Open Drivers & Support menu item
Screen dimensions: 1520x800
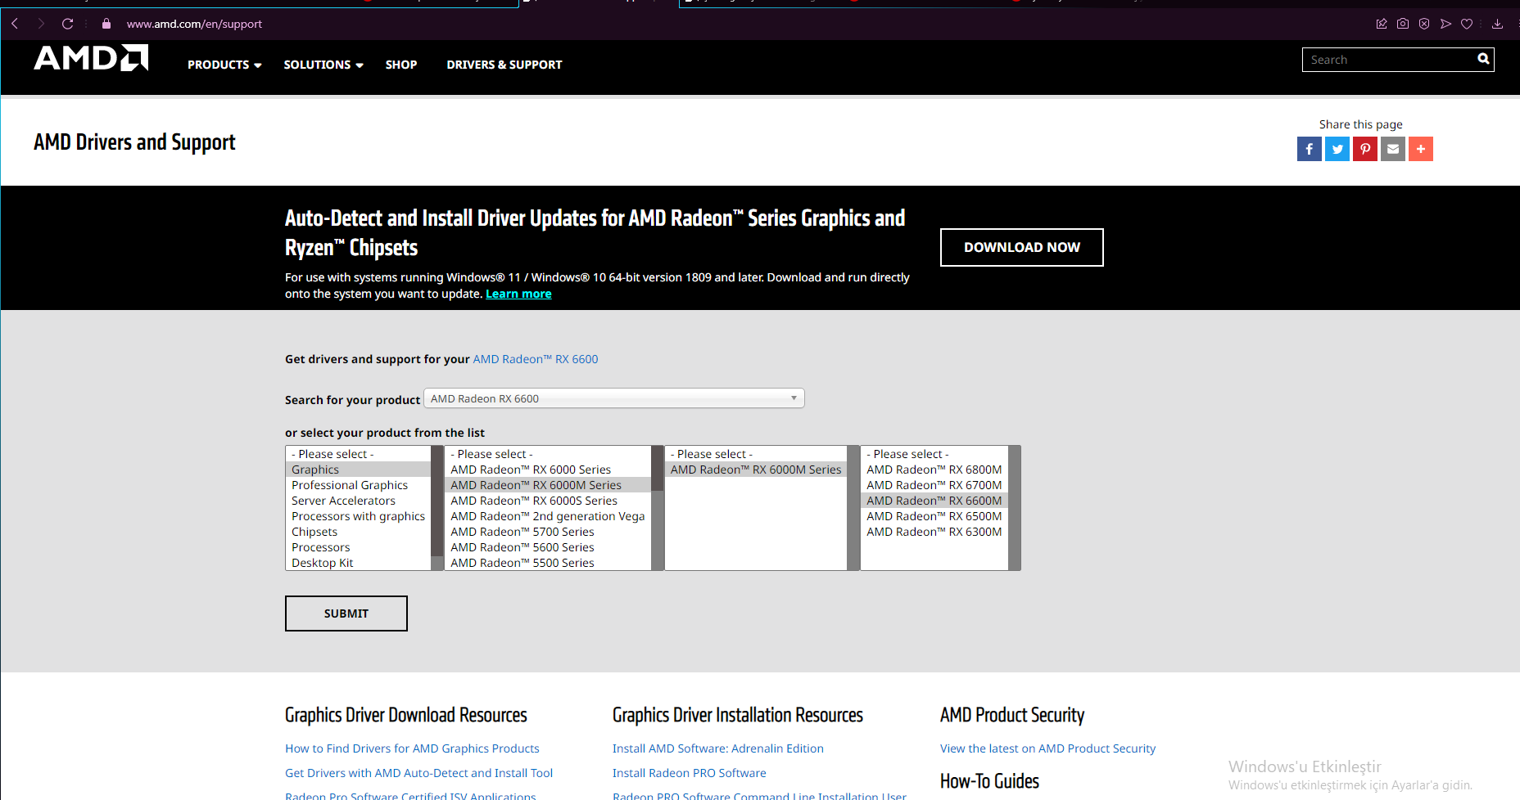(504, 65)
